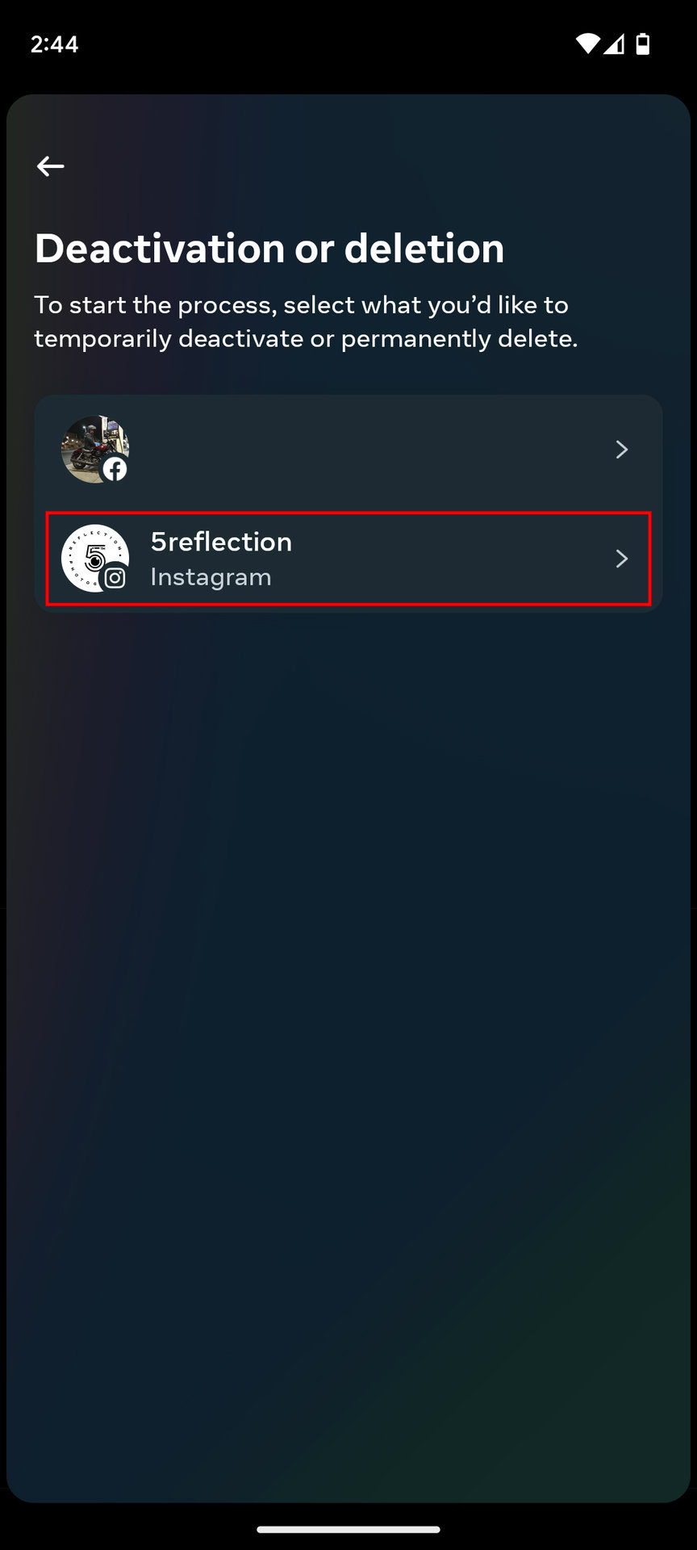This screenshot has height=1550, width=697.
Task: Open the motorcycle profile picture
Action: click(90, 446)
